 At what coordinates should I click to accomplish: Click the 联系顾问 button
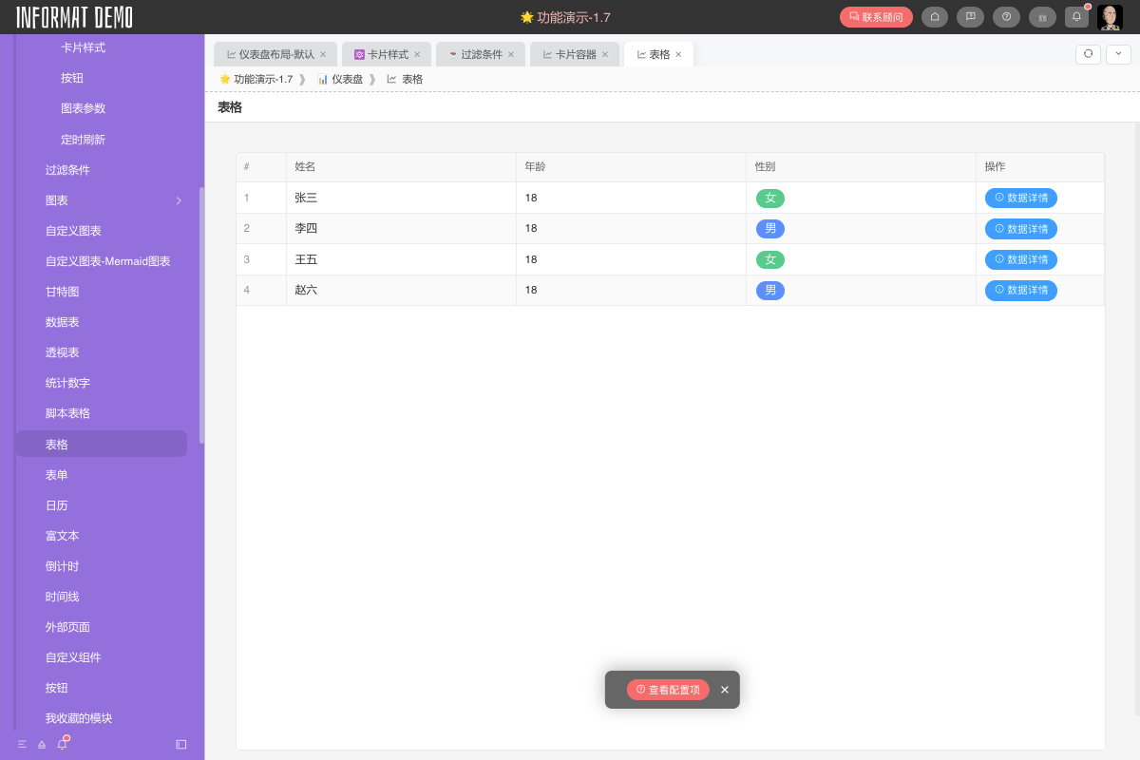click(x=875, y=17)
